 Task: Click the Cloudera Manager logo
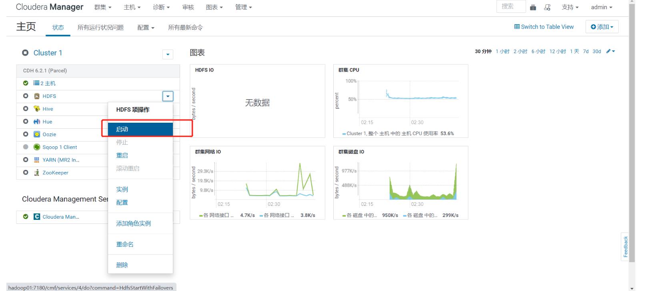[x=50, y=7]
